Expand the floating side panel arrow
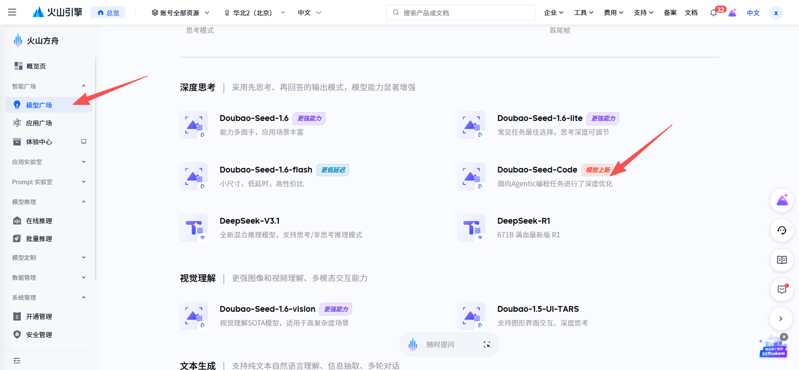This screenshot has height=370, width=799. (781, 319)
